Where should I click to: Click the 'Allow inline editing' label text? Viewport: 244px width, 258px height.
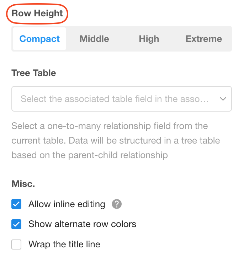pos(67,204)
